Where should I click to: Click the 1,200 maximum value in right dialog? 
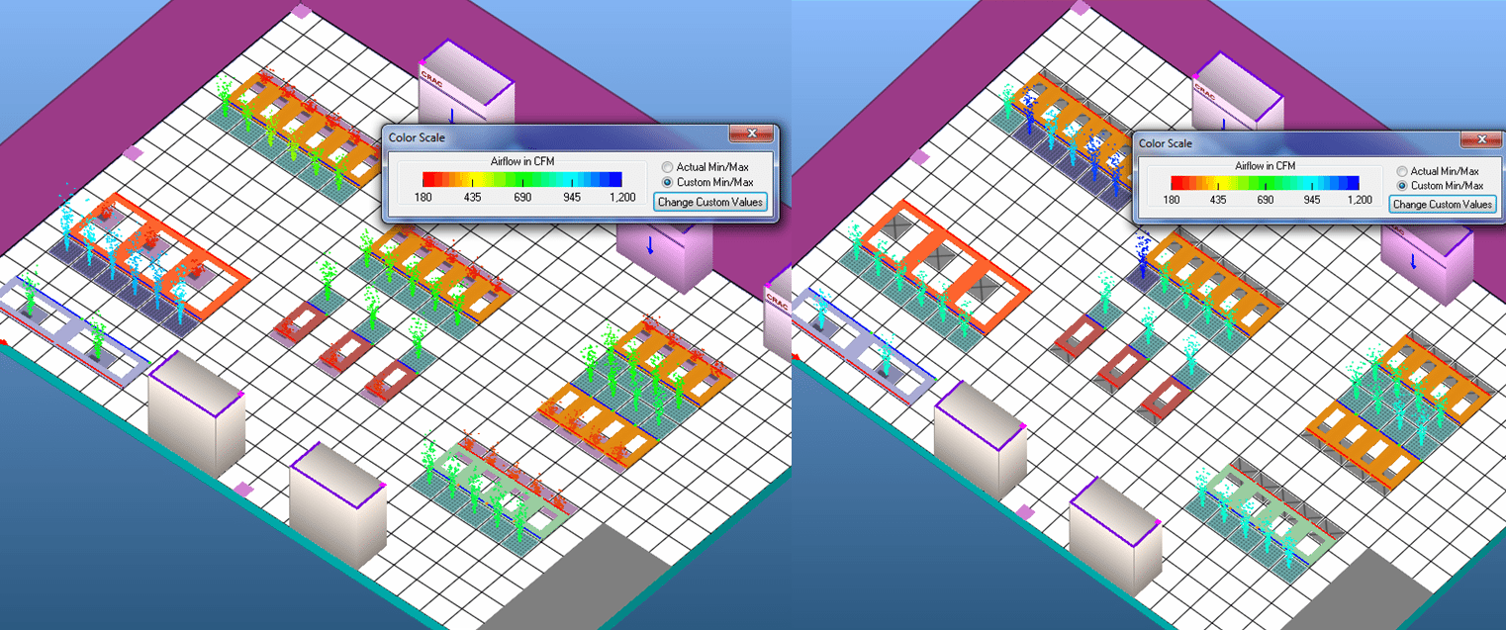pyautogui.click(x=1360, y=200)
